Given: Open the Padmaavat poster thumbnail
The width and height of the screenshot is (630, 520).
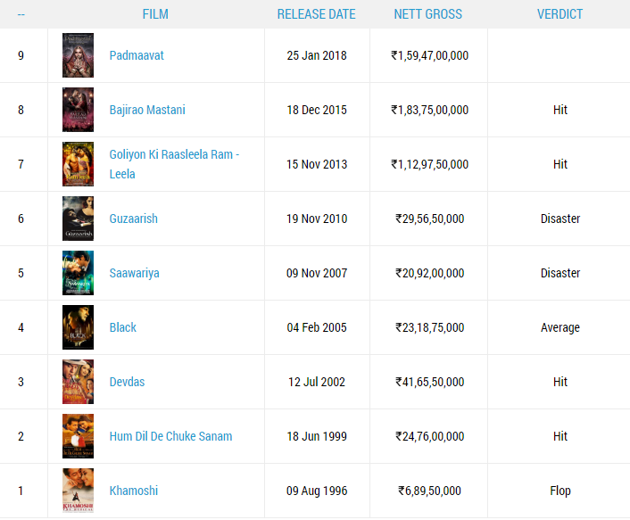Looking at the screenshot, I should 78,55.
